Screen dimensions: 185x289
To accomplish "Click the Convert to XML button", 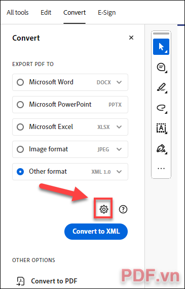I will tap(96, 232).
